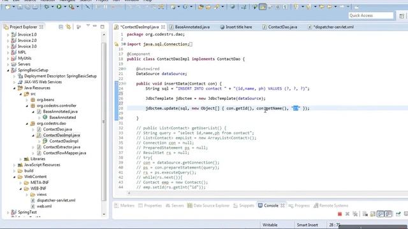Collapse the SpringBasicSetup project
Screen dimensions: 408x229
8,70
